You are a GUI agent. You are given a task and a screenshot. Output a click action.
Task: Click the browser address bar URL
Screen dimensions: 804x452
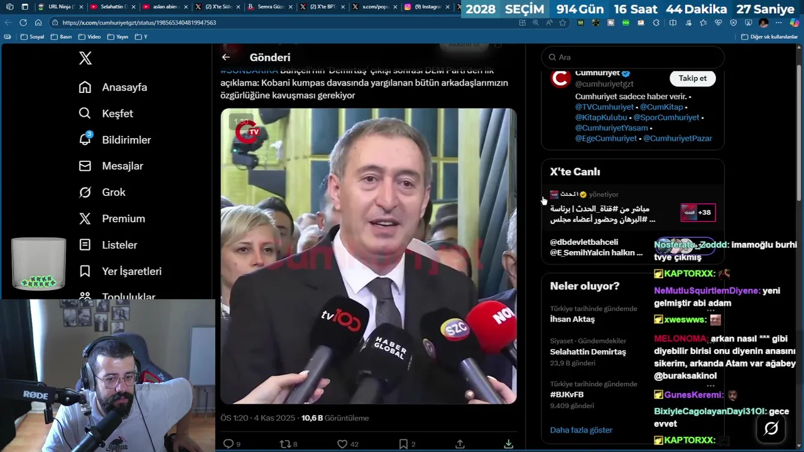(x=139, y=23)
